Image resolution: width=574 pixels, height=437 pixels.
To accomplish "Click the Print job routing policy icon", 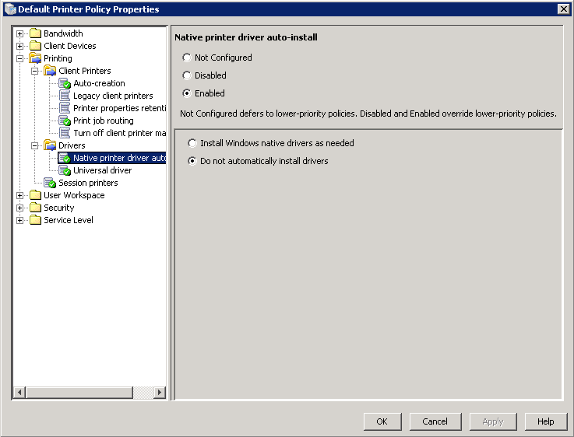I will 65,121.
